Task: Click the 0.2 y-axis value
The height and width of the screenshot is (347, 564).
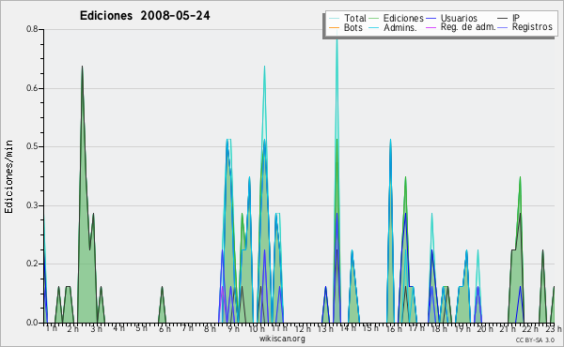Action: (32, 264)
